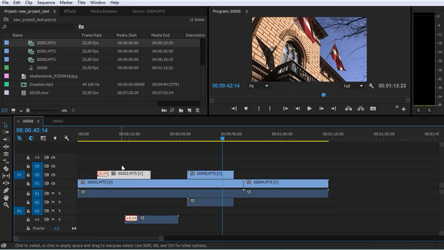
Task: Click the Lift button in program monitor
Action: [348, 108]
